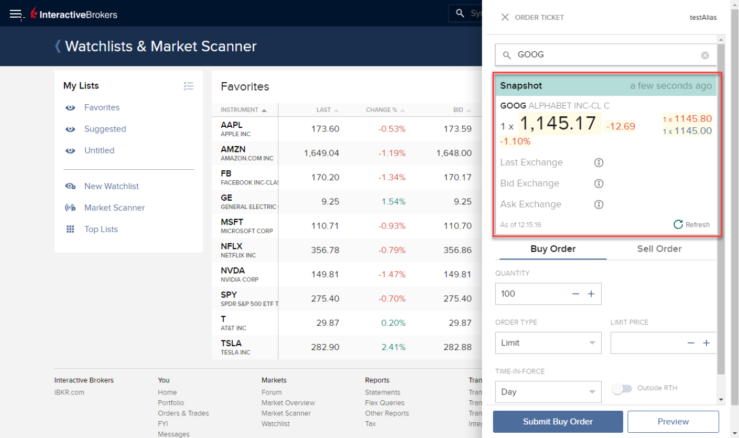Open the hamburger main menu
The height and width of the screenshot is (438, 739).
coord(15,14)
